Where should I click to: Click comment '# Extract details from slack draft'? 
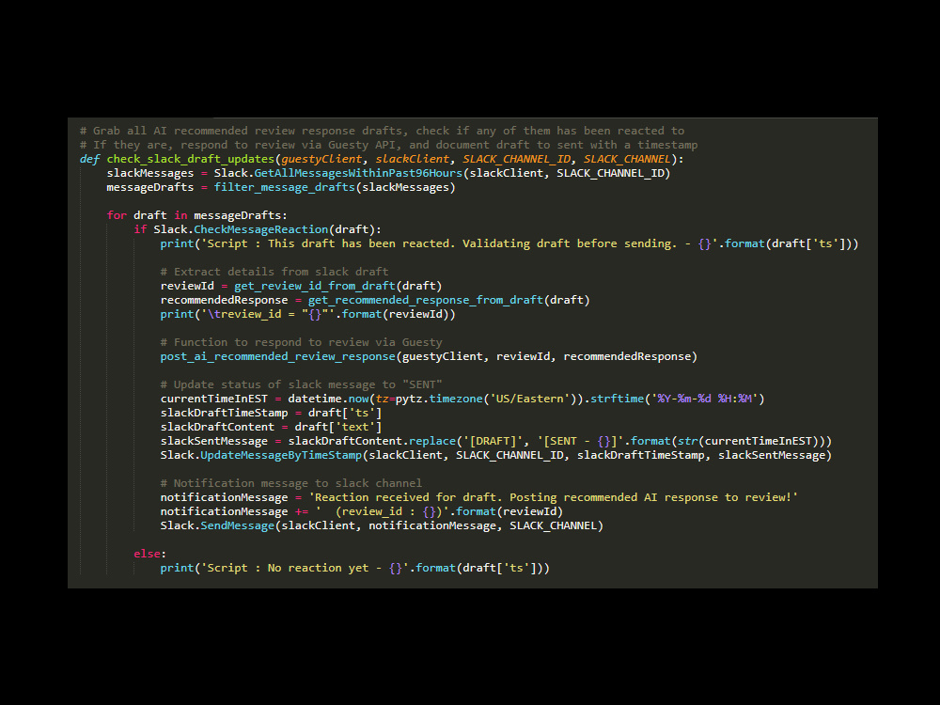[274, 272]
